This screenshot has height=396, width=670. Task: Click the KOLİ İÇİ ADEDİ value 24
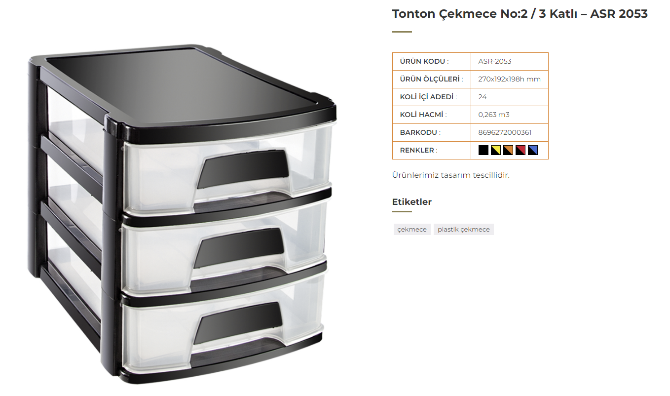[483, 97]
